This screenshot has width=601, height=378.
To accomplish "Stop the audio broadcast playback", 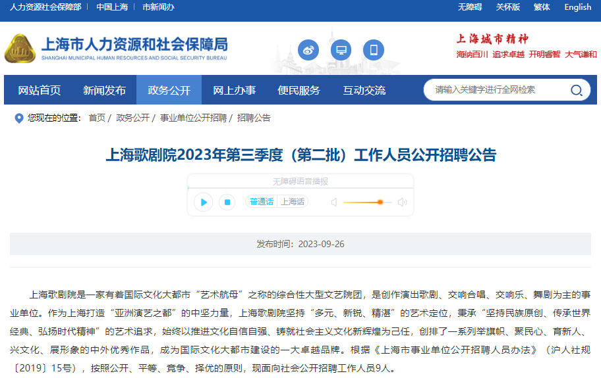I will coord(227,202).
